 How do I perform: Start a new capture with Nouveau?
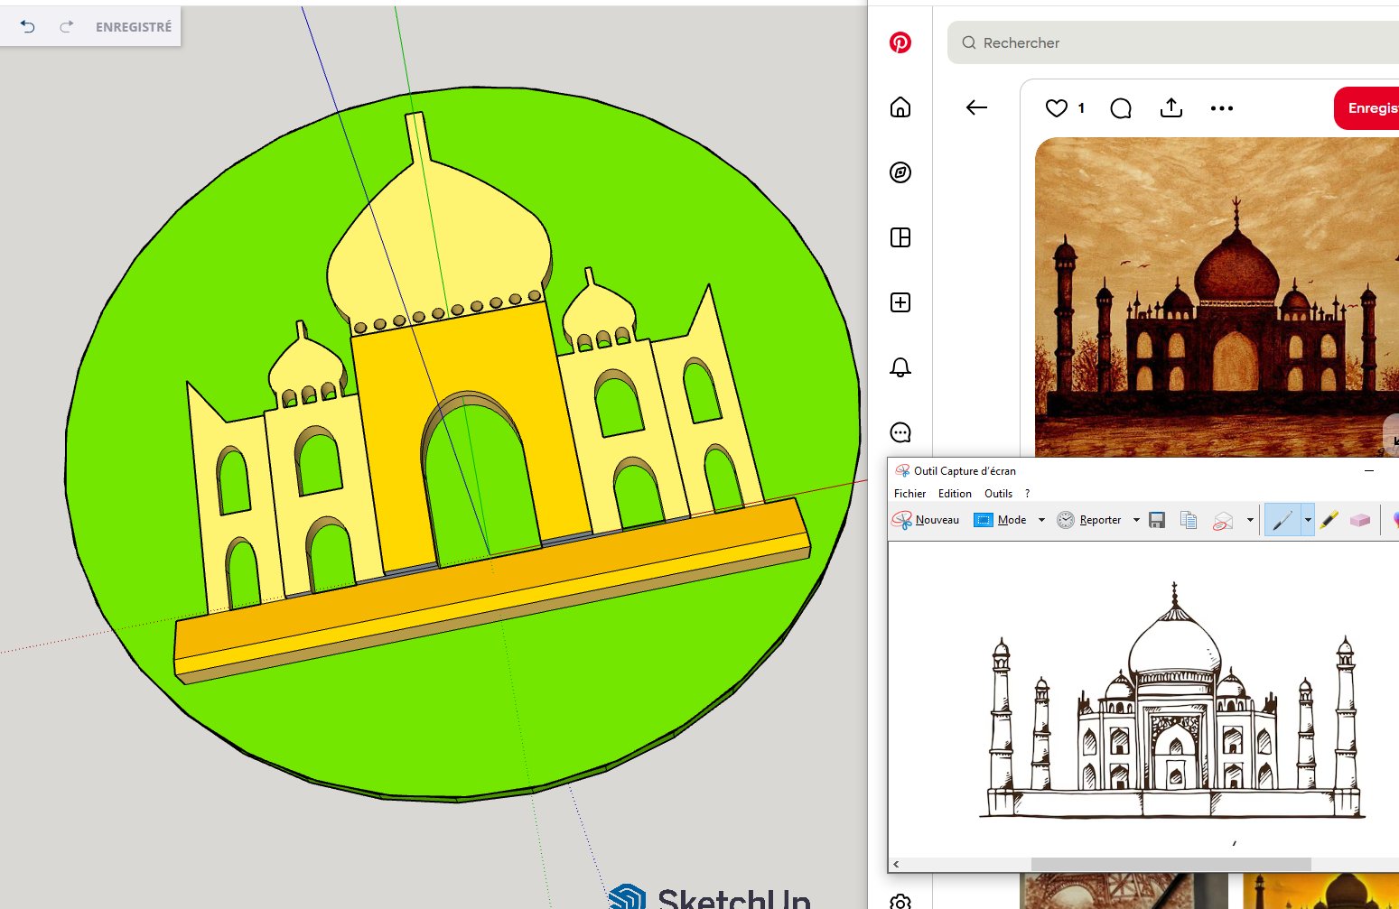(936, 520)
